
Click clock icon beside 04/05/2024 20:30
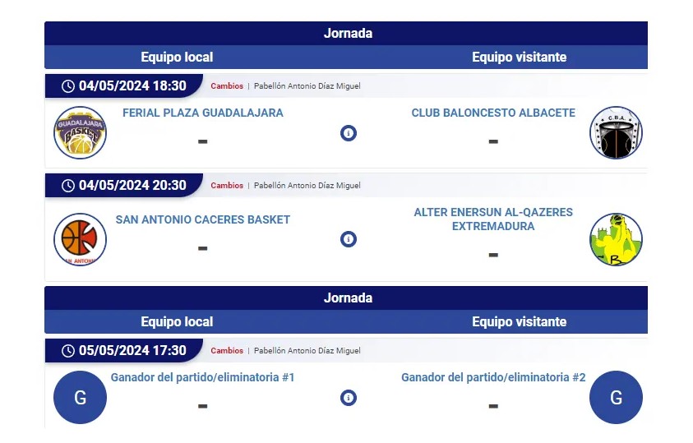[x=67, y=186]
